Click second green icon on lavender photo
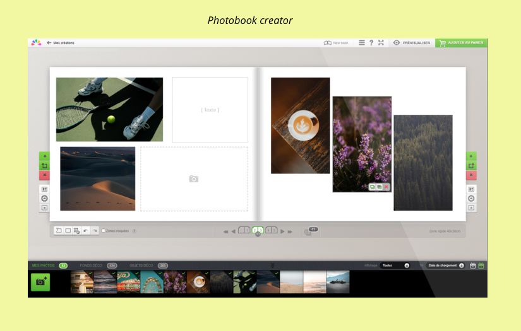521x331 pixels. [379, 187]
